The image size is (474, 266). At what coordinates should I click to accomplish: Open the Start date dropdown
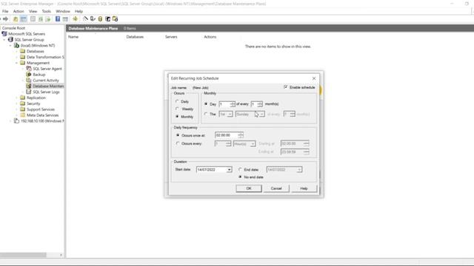tap(229, 170)
